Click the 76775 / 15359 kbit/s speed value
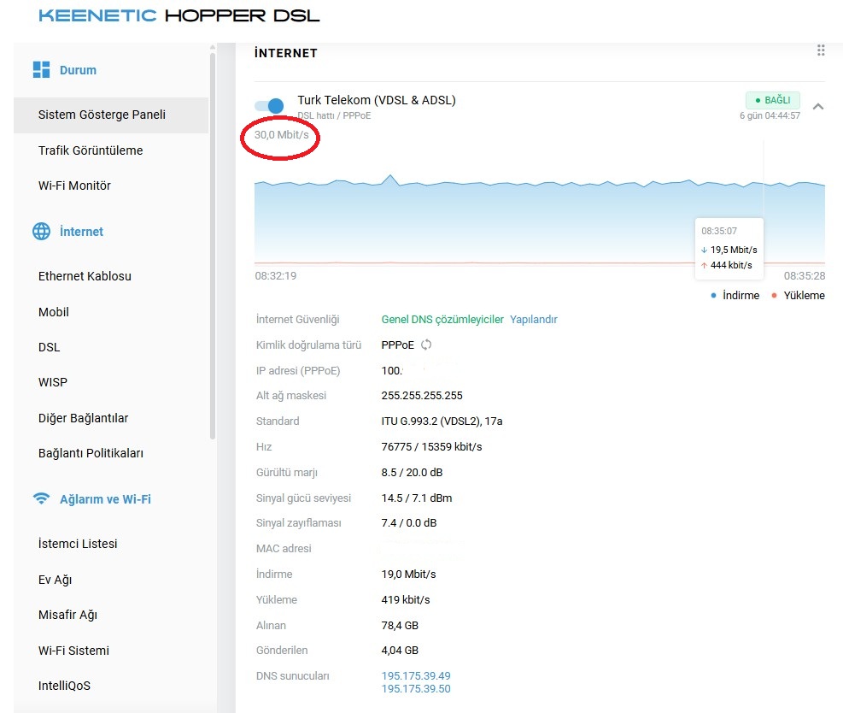 click(431, 446)
